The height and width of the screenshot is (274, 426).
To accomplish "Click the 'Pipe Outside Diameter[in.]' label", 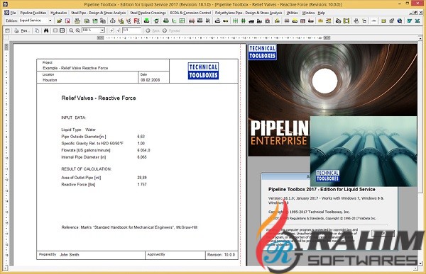I will (84, 137).
